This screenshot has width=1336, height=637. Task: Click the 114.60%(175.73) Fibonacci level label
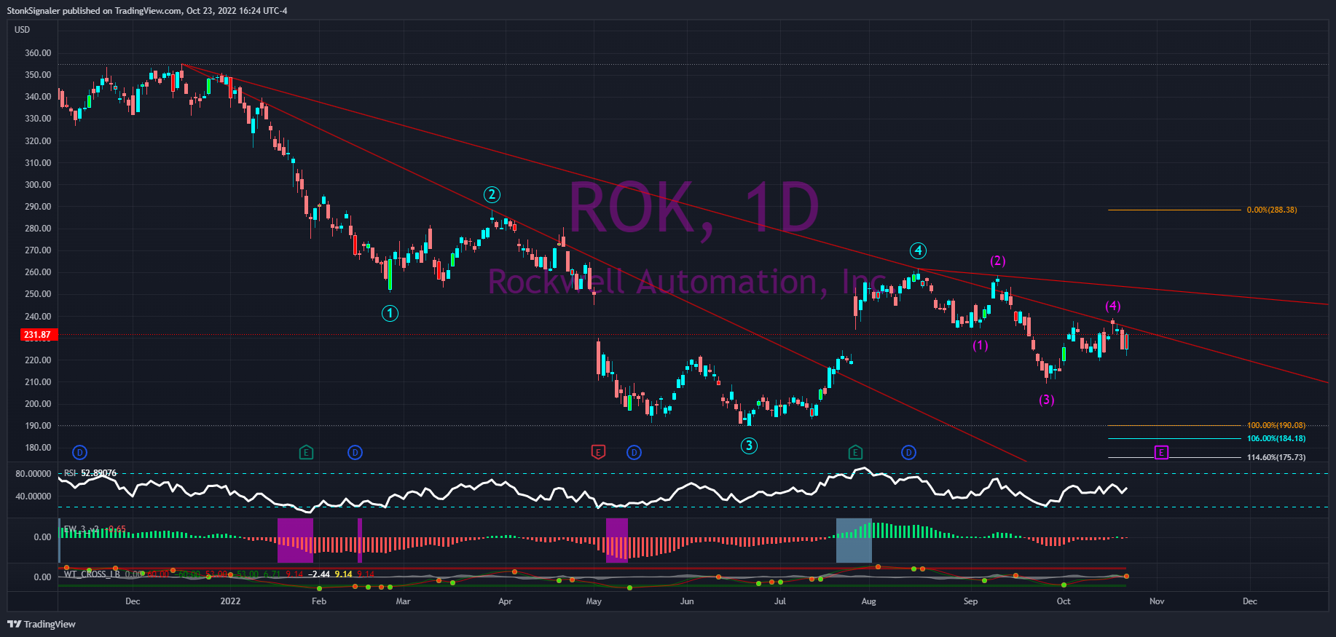(1276, 457)
